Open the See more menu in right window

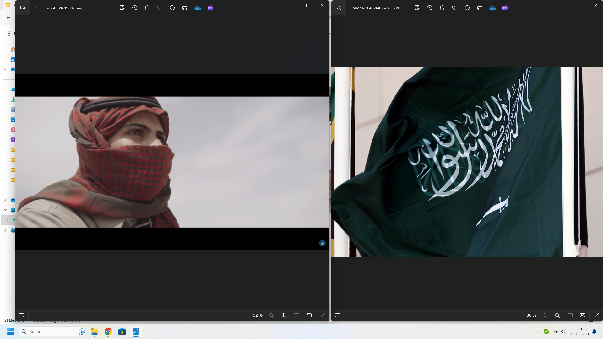tap(518, 8)
